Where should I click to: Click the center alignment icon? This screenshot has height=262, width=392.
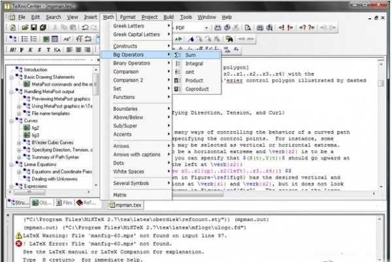tap(78, 50)
